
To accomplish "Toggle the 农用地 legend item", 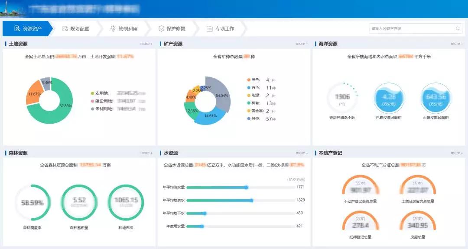I will pyautogui.click(x=100, y=93).
